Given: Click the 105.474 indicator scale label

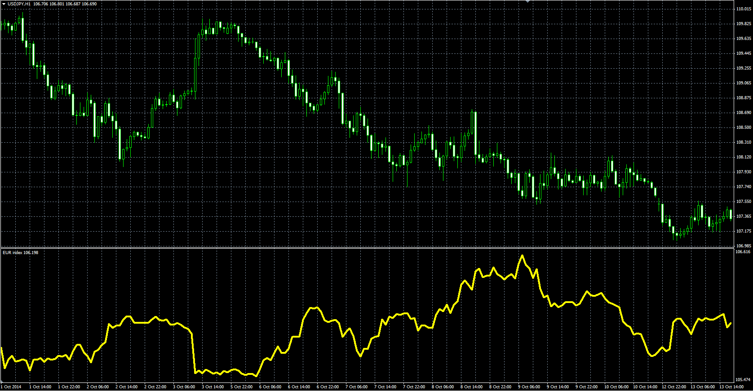Looking at the screenshot, I should coord(743,380).
